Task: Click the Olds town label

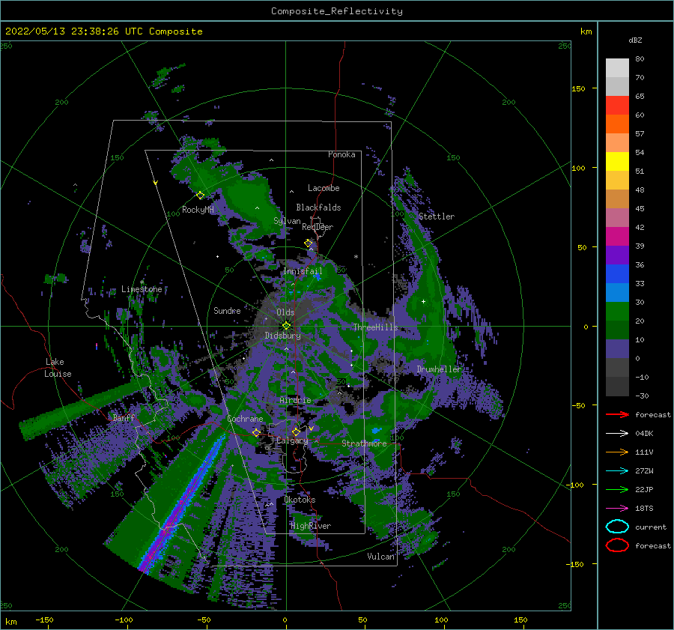Action: pos(285,312)
